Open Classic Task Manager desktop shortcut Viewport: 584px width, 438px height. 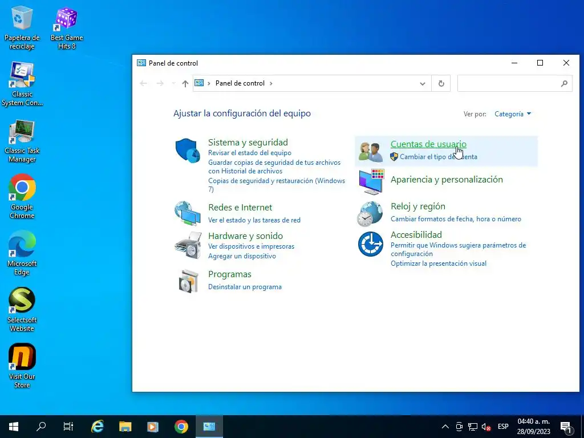[22, 141]
